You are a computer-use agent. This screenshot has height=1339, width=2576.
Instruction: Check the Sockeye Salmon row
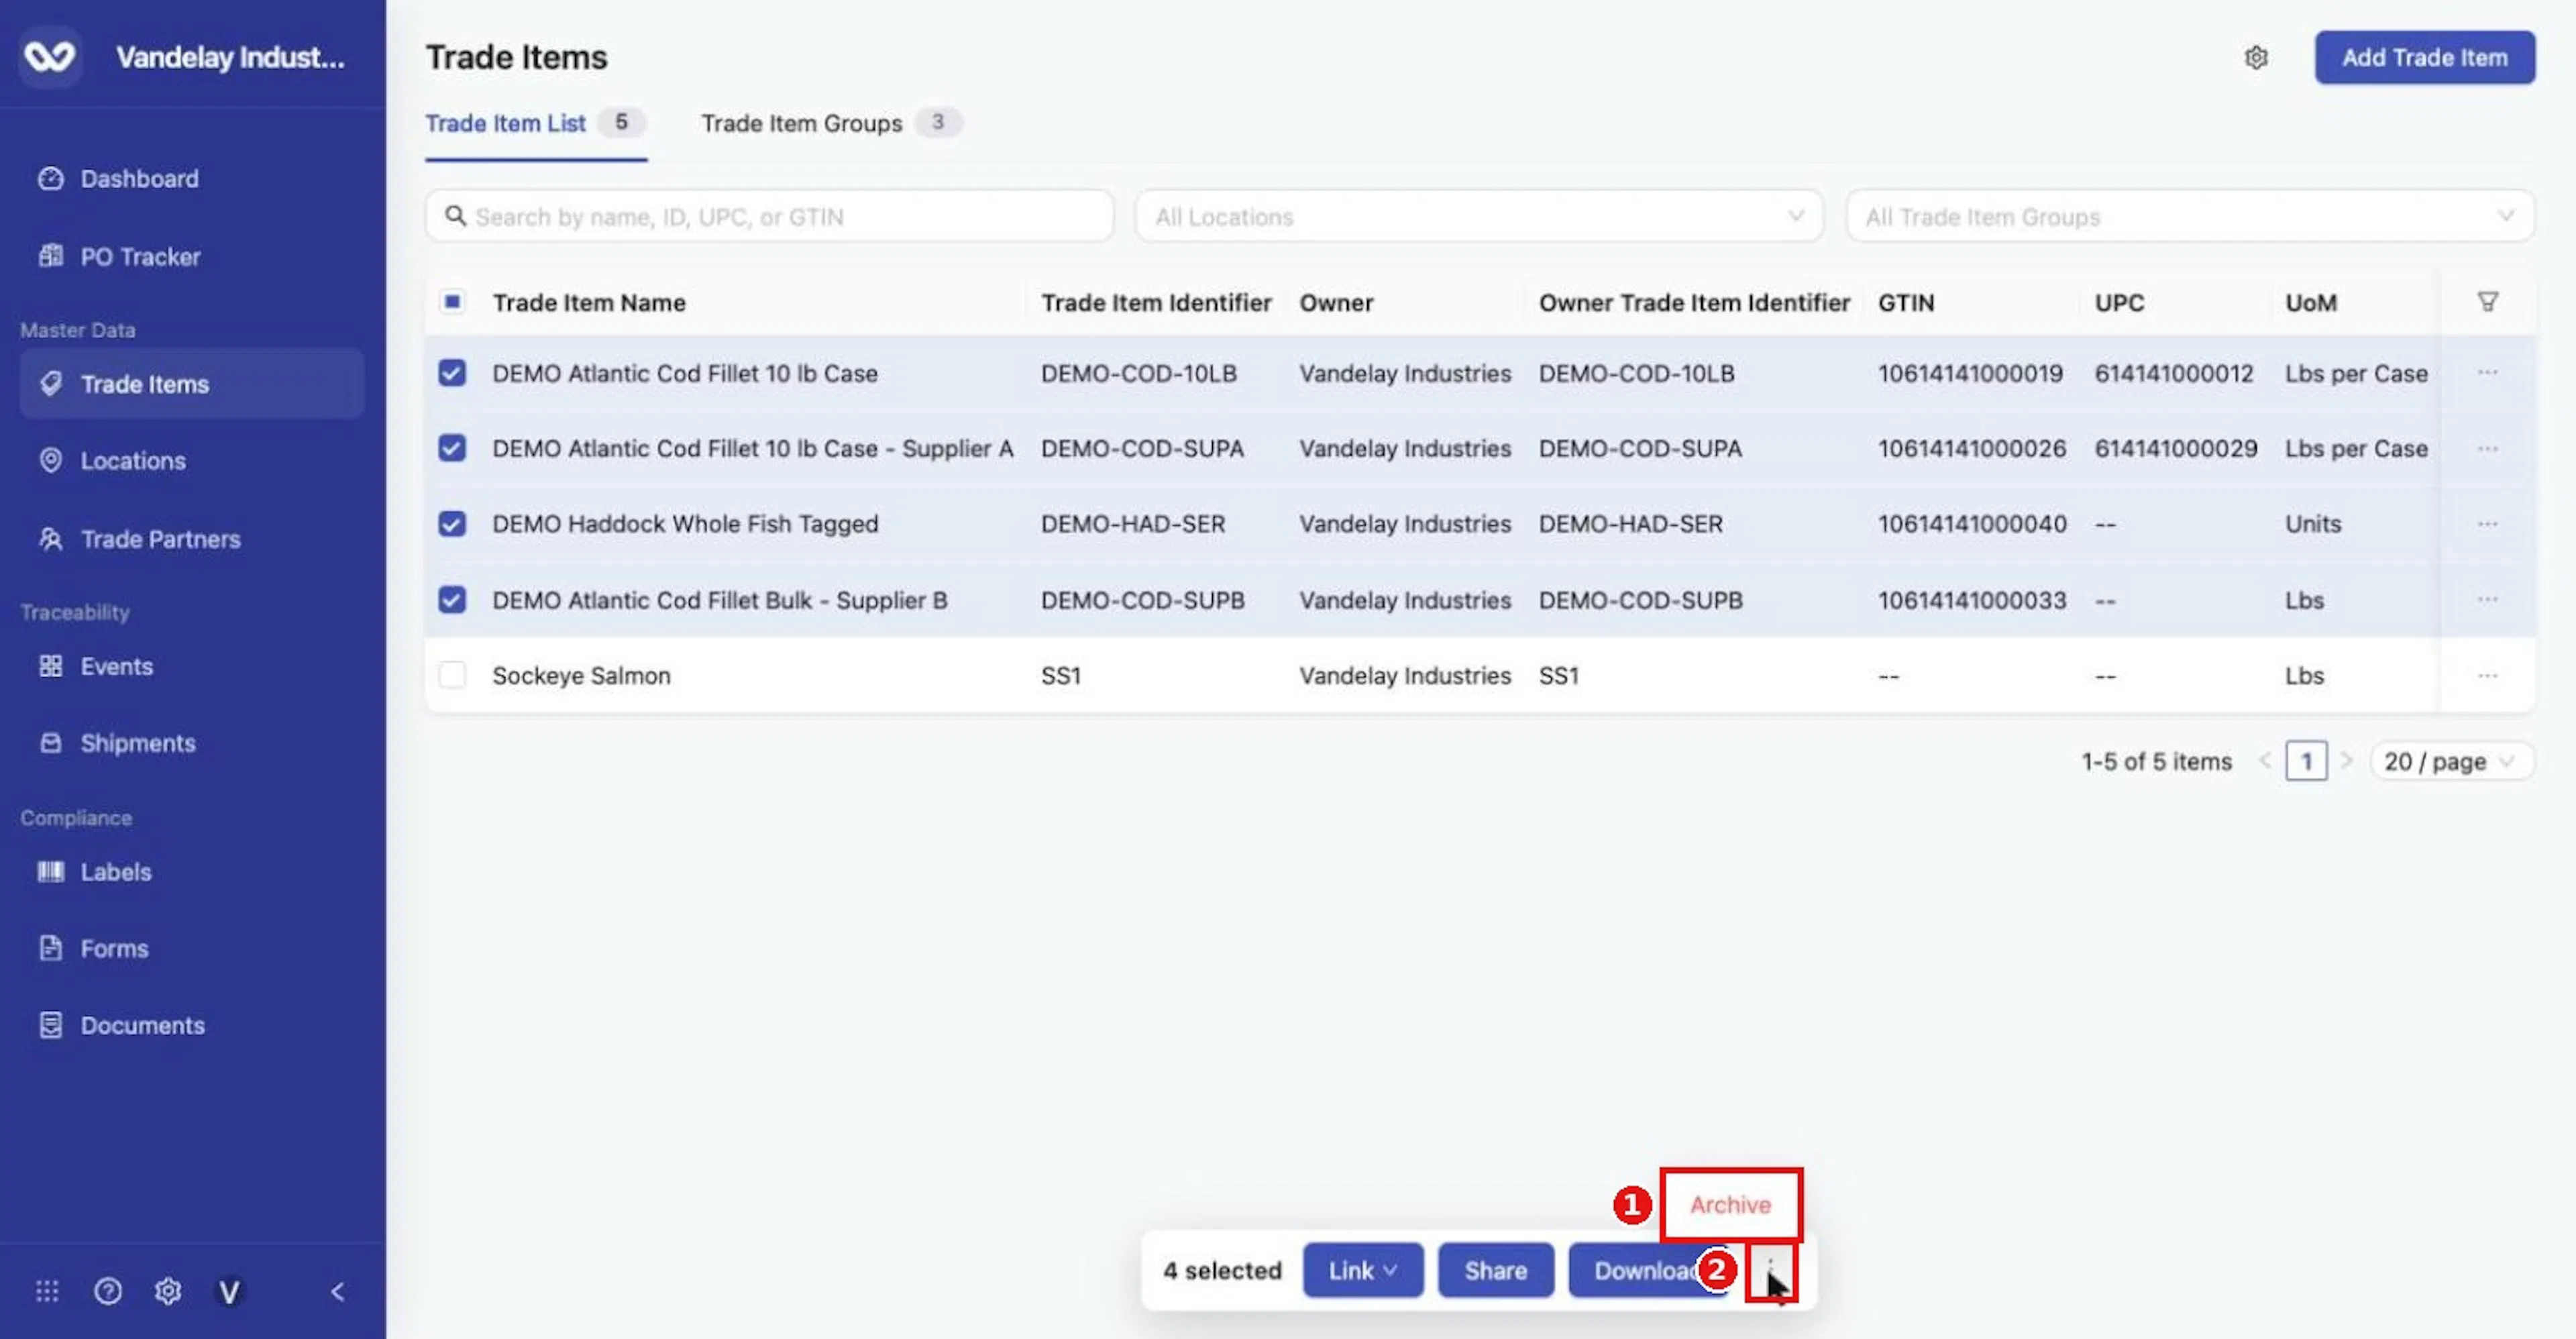coord(452,676)
